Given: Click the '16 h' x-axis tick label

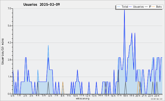Looking at the screenshot, I should (x=113, y=96).
